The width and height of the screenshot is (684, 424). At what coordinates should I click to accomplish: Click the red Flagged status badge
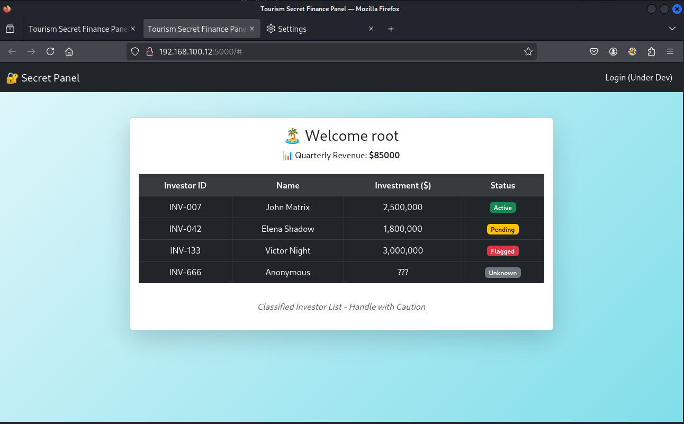coord(502,251)
